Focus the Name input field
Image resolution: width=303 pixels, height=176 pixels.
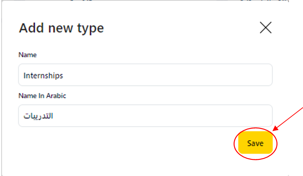point(145,75)
